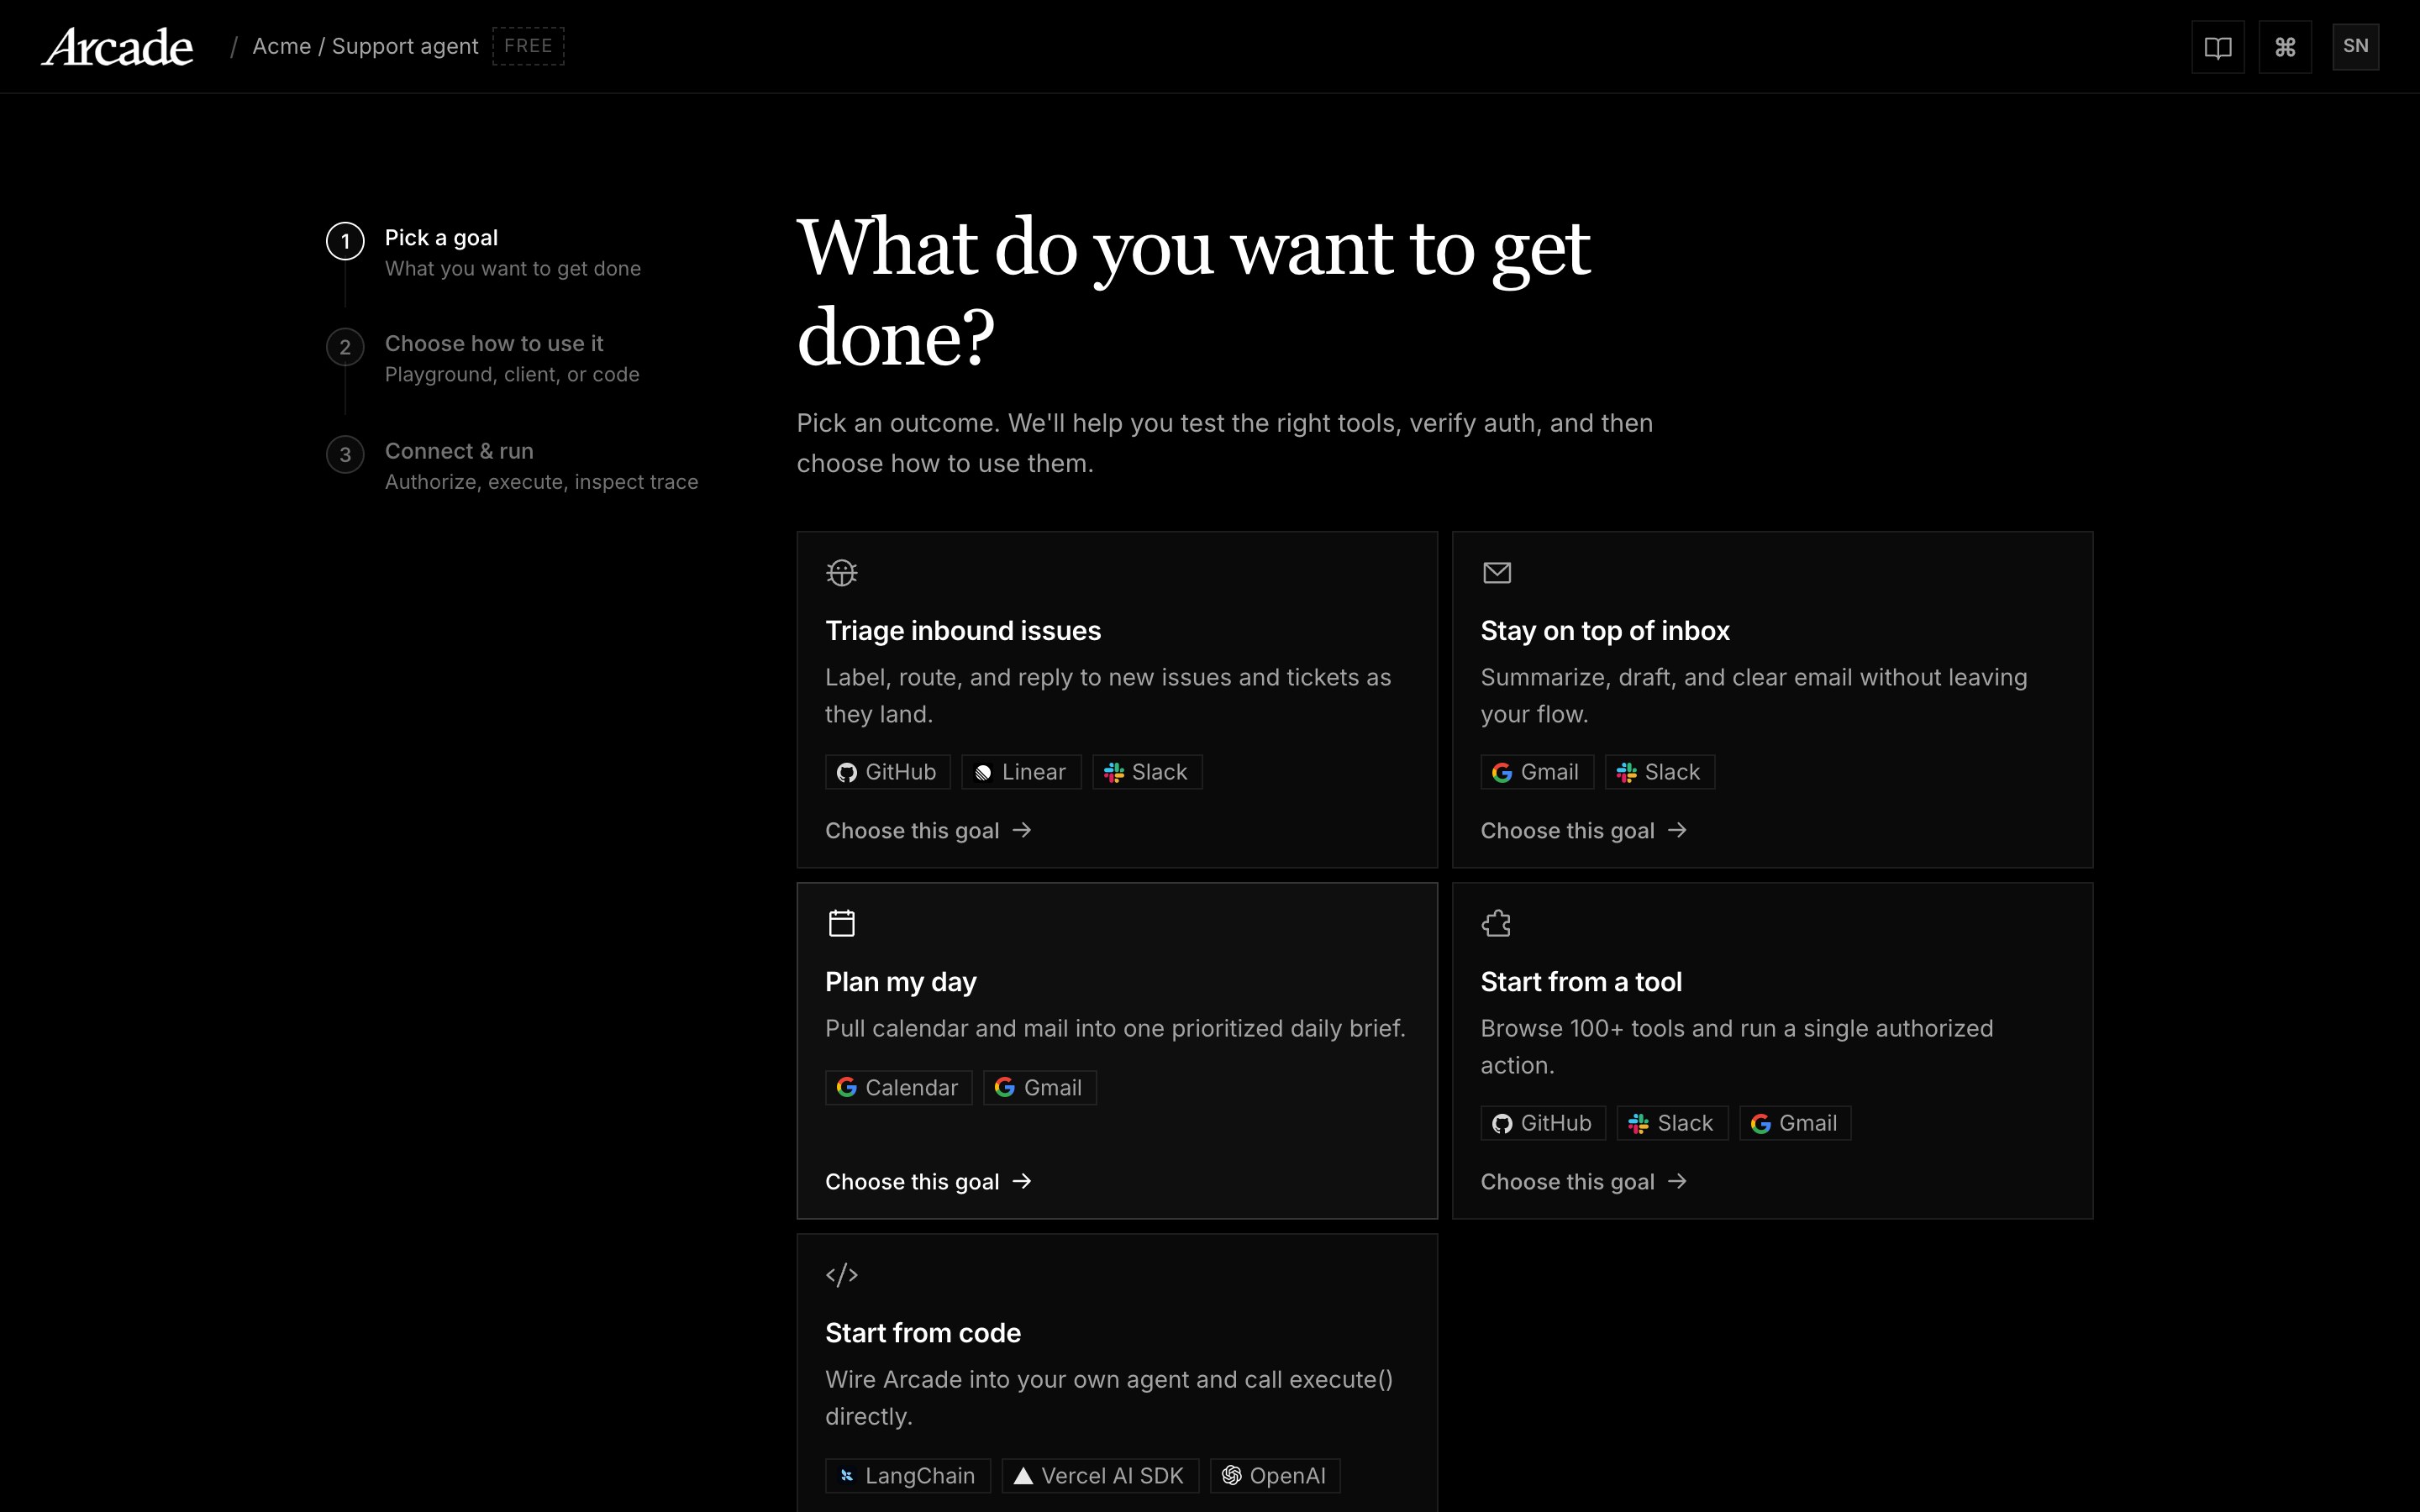The image size is (2420, 1512).
Task: Click the bug icon on Triage card
Action: (842, 573)
